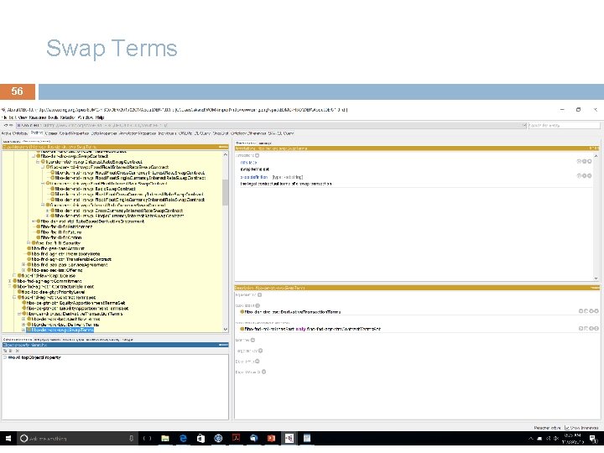604x453 pixels.
Task: Collapse the SwapContract tree node
Action: point(34,156)
